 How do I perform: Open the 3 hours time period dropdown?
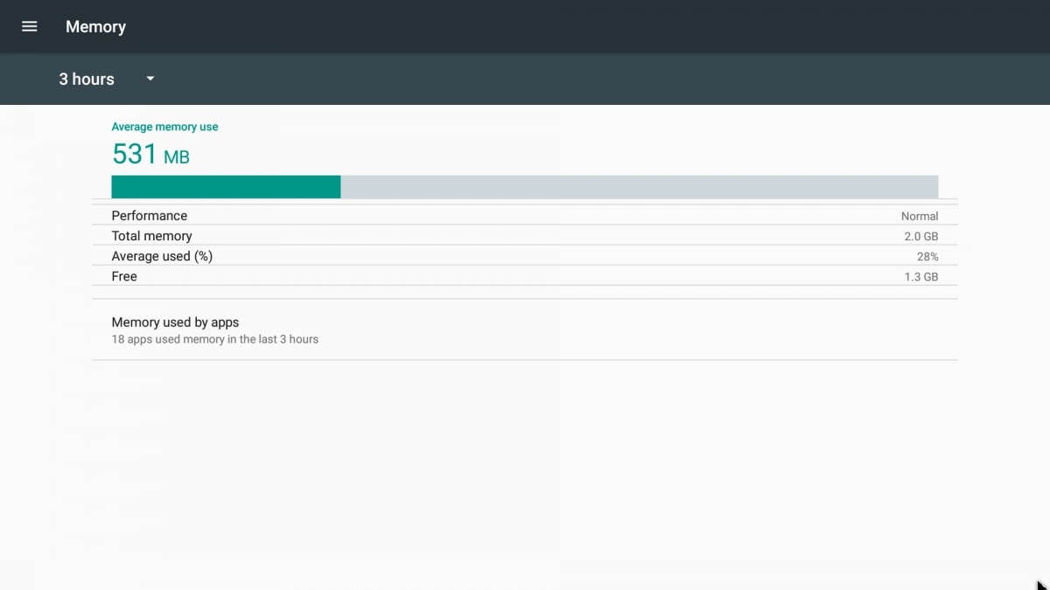tap(105, 79)
